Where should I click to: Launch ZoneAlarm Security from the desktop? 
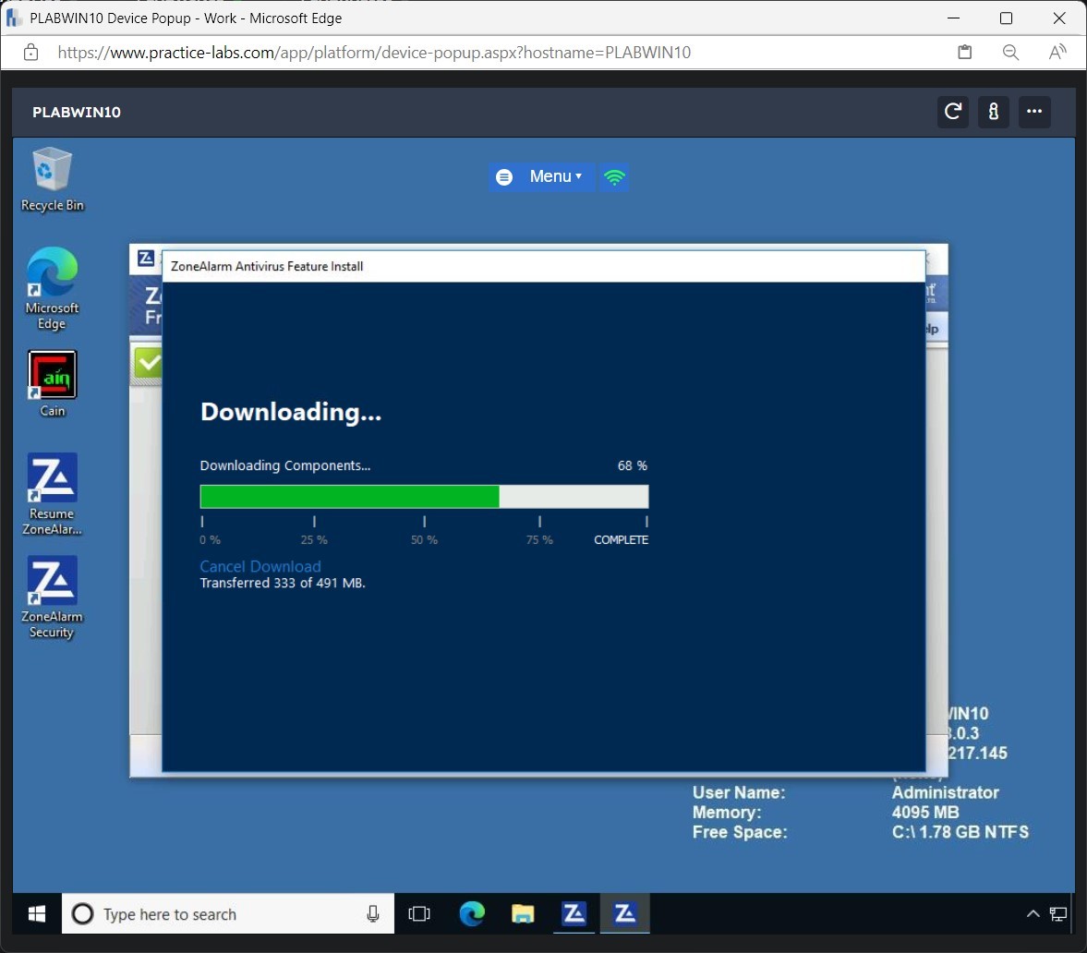tap(52, 596)
